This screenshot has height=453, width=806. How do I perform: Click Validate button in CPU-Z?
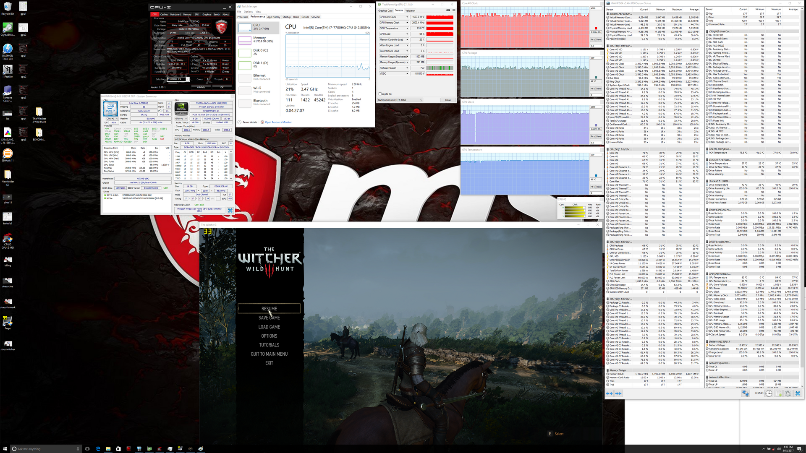(201, 87)
